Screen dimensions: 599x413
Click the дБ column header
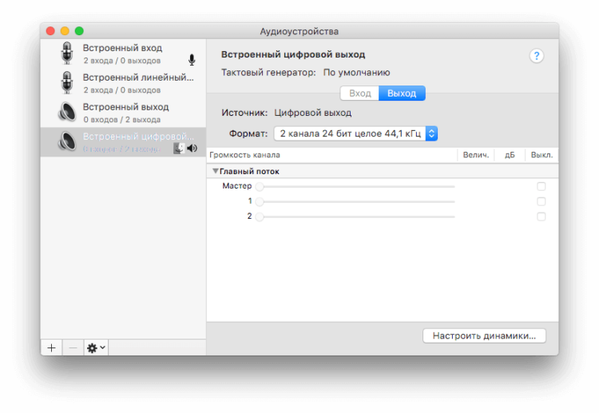click(x=510, y=155)
